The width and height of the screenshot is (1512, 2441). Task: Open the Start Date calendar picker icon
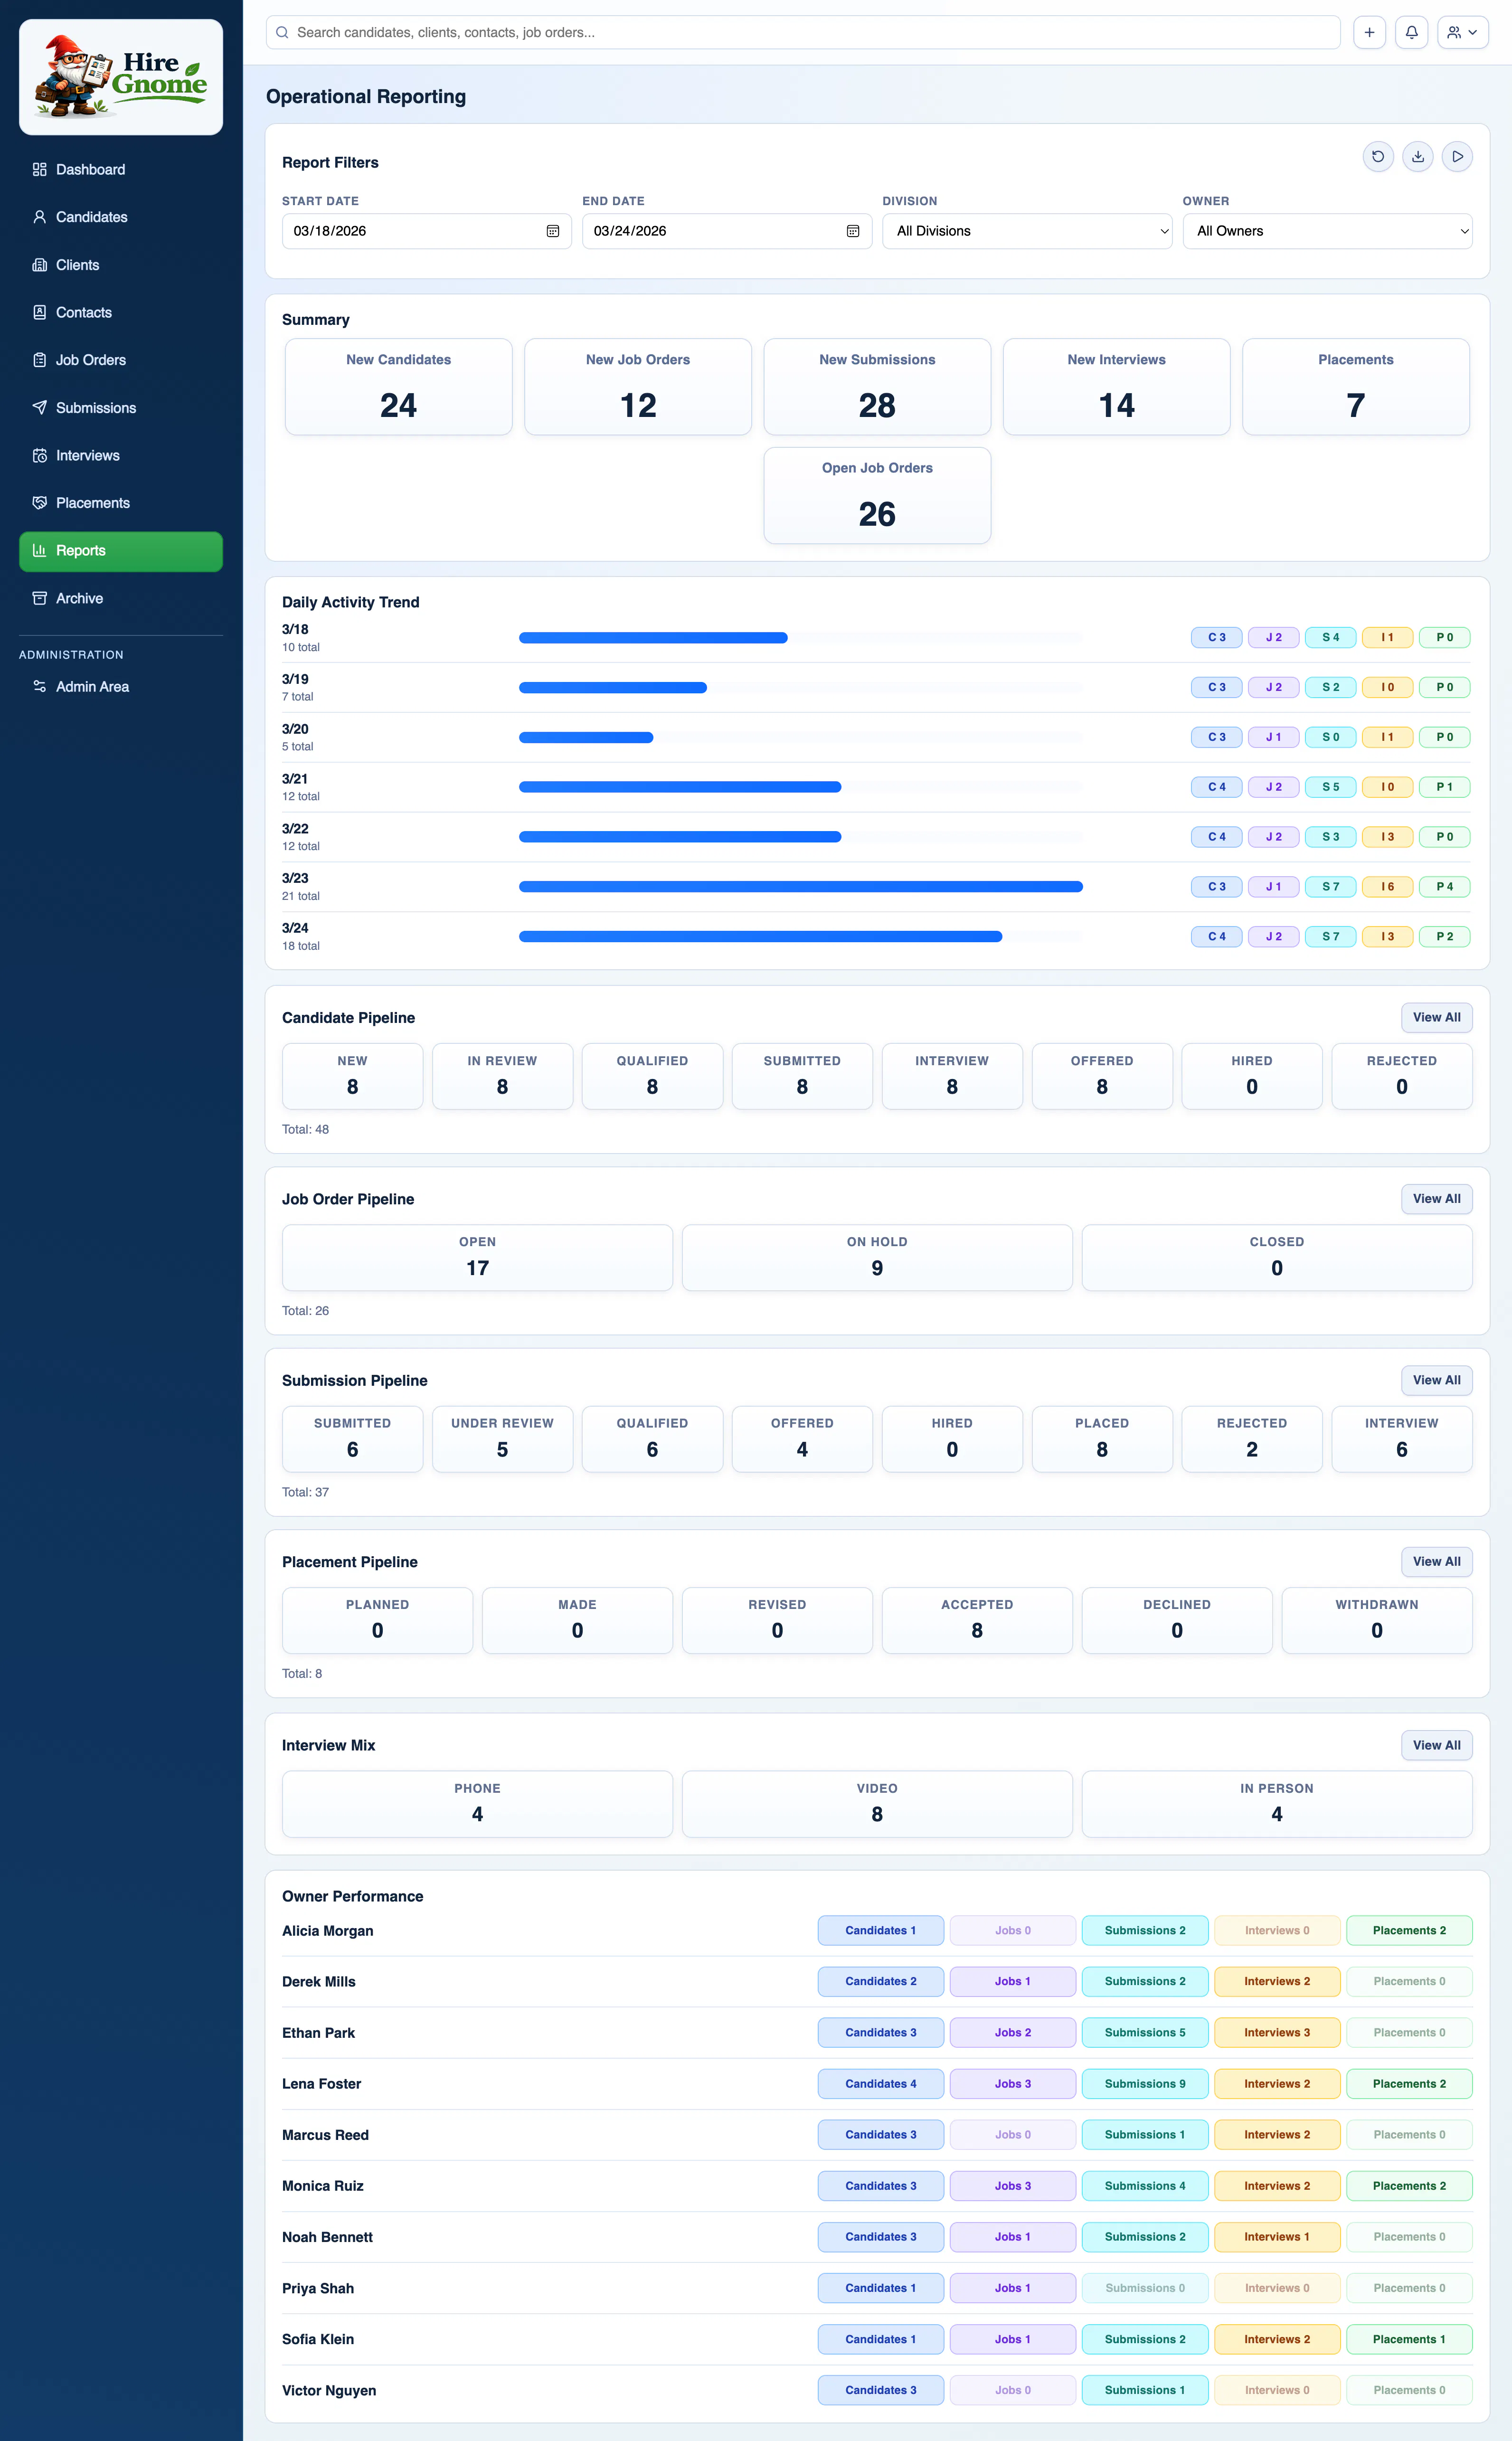click(553, 231)
